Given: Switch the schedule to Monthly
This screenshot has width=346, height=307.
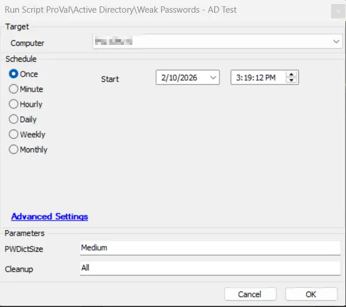Looking at the screenshot, I should point(13,149).
